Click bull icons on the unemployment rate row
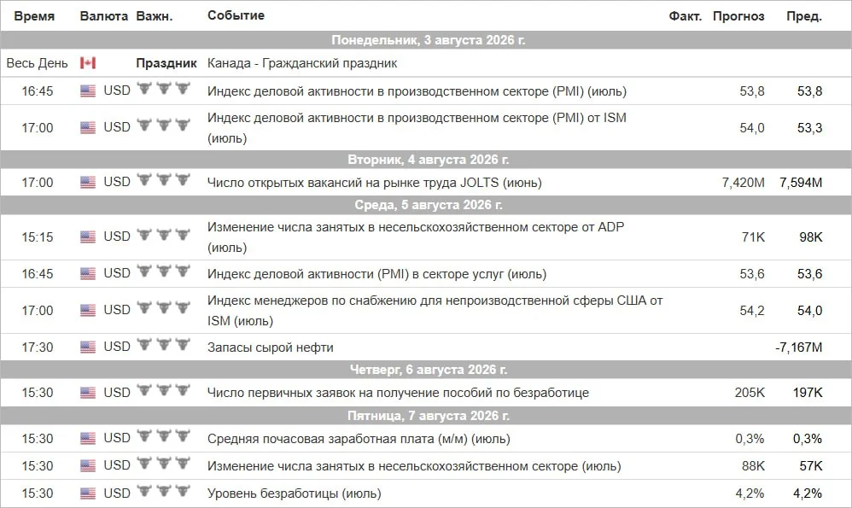 164,492
